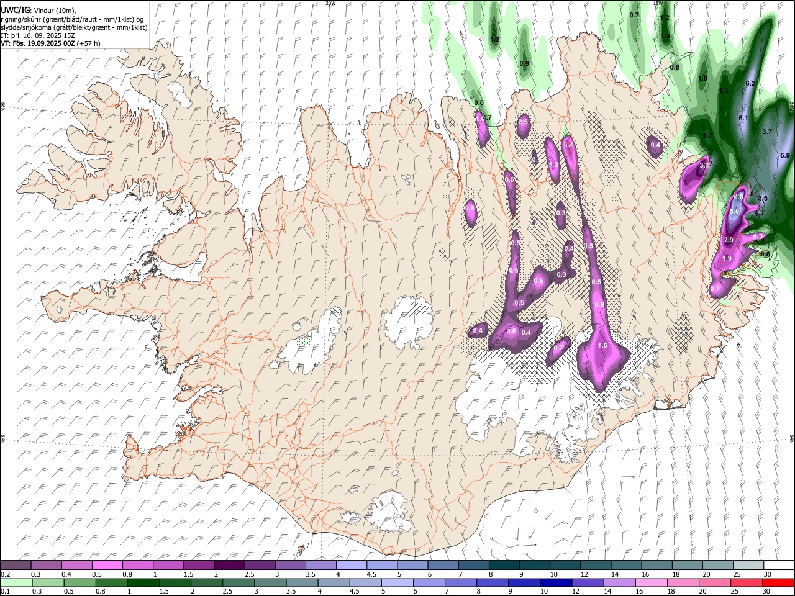Click the 6.2 precipitation value on the map

750,83
